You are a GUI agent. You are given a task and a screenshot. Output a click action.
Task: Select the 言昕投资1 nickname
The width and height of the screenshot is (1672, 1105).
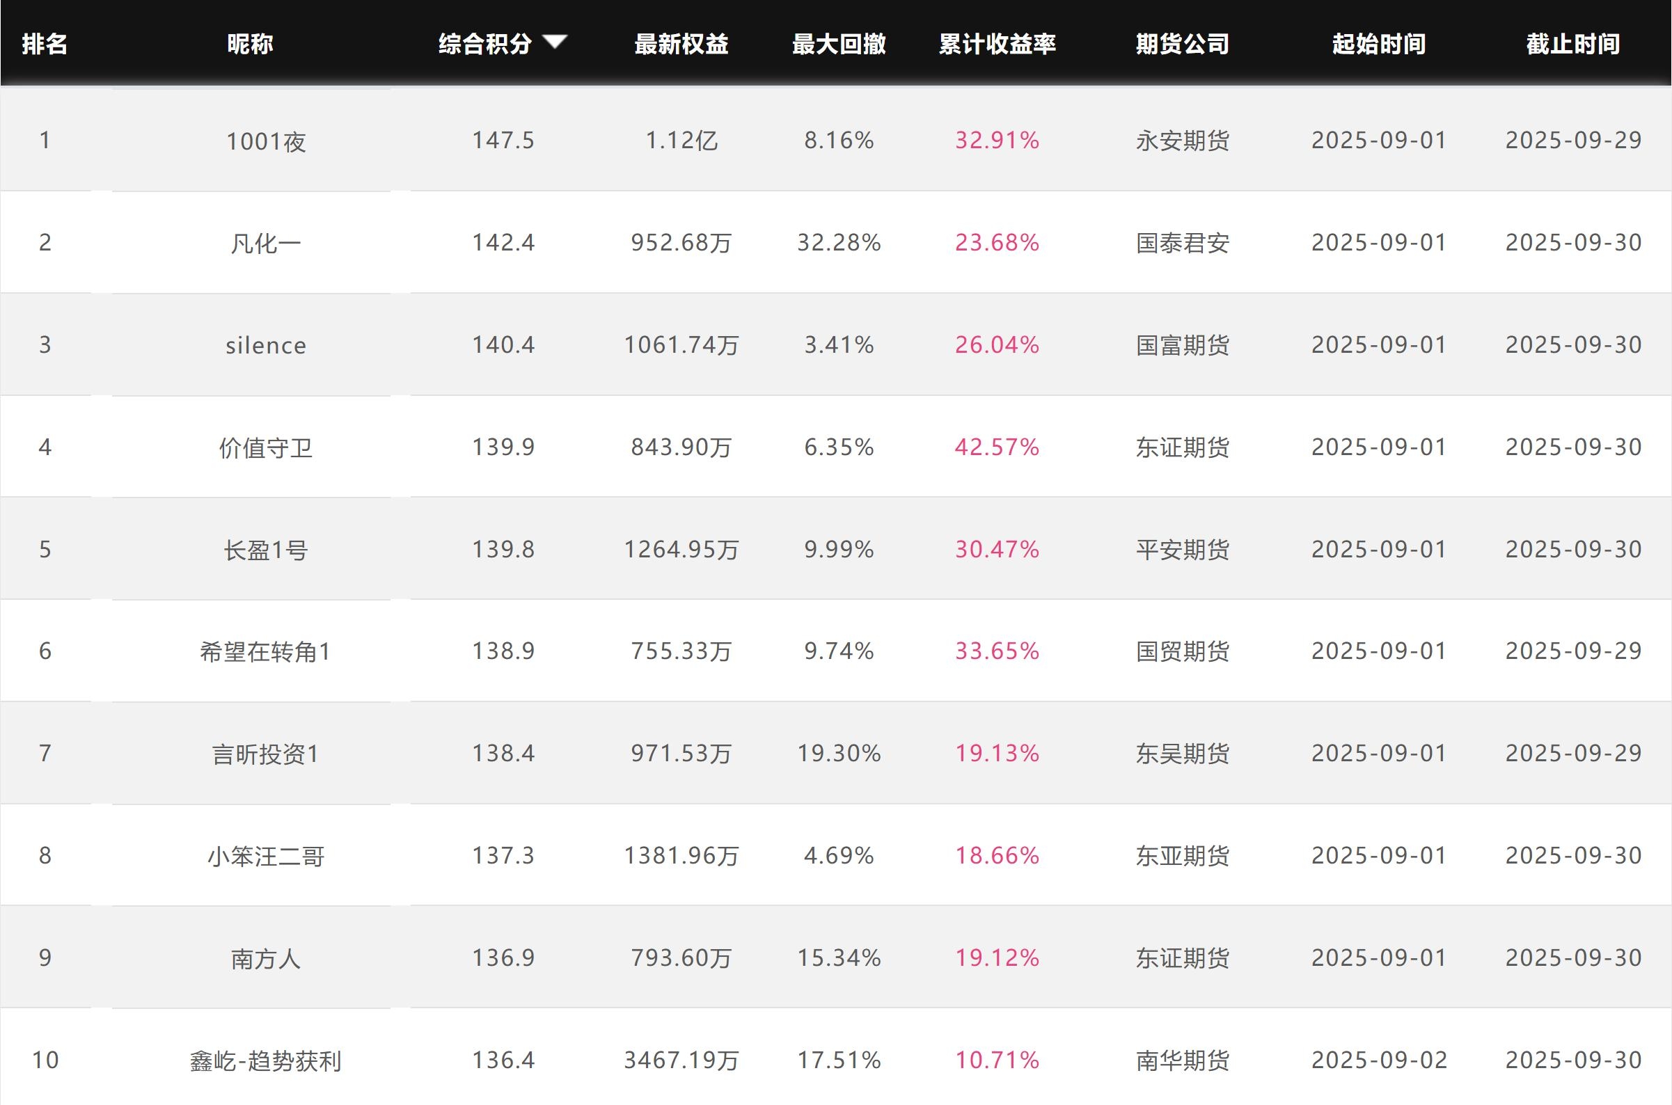point(266,754)
